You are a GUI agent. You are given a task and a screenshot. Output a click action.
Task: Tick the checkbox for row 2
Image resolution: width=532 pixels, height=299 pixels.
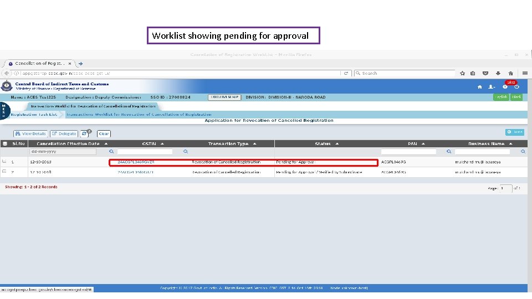tap(4, 172)
